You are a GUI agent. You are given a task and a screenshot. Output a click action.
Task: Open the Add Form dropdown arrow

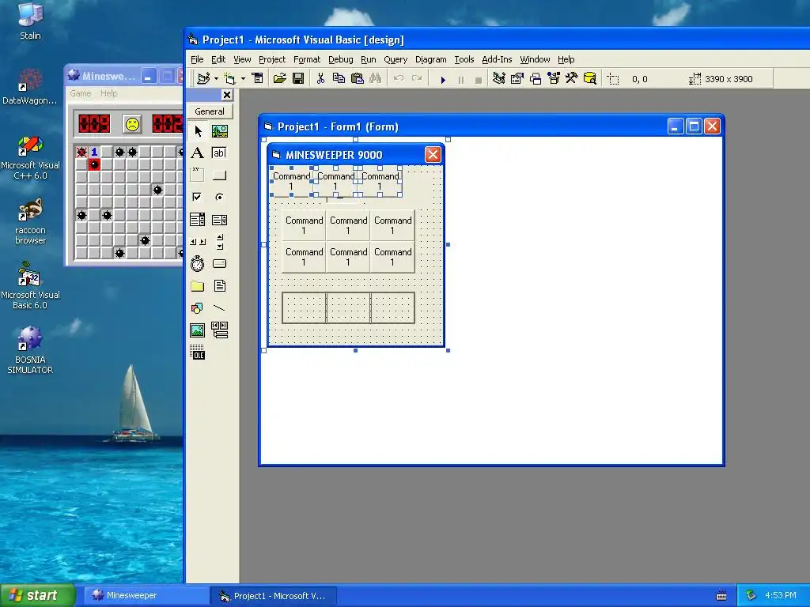(x=243, y=79)
